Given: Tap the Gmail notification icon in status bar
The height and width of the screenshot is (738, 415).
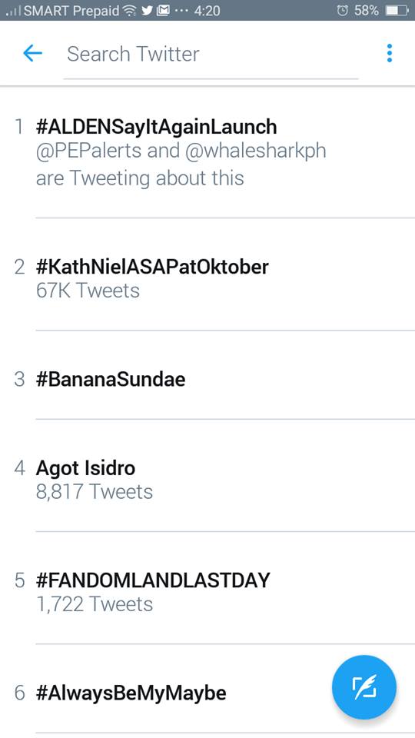Looking at the screenshot, I should (163, 10).
